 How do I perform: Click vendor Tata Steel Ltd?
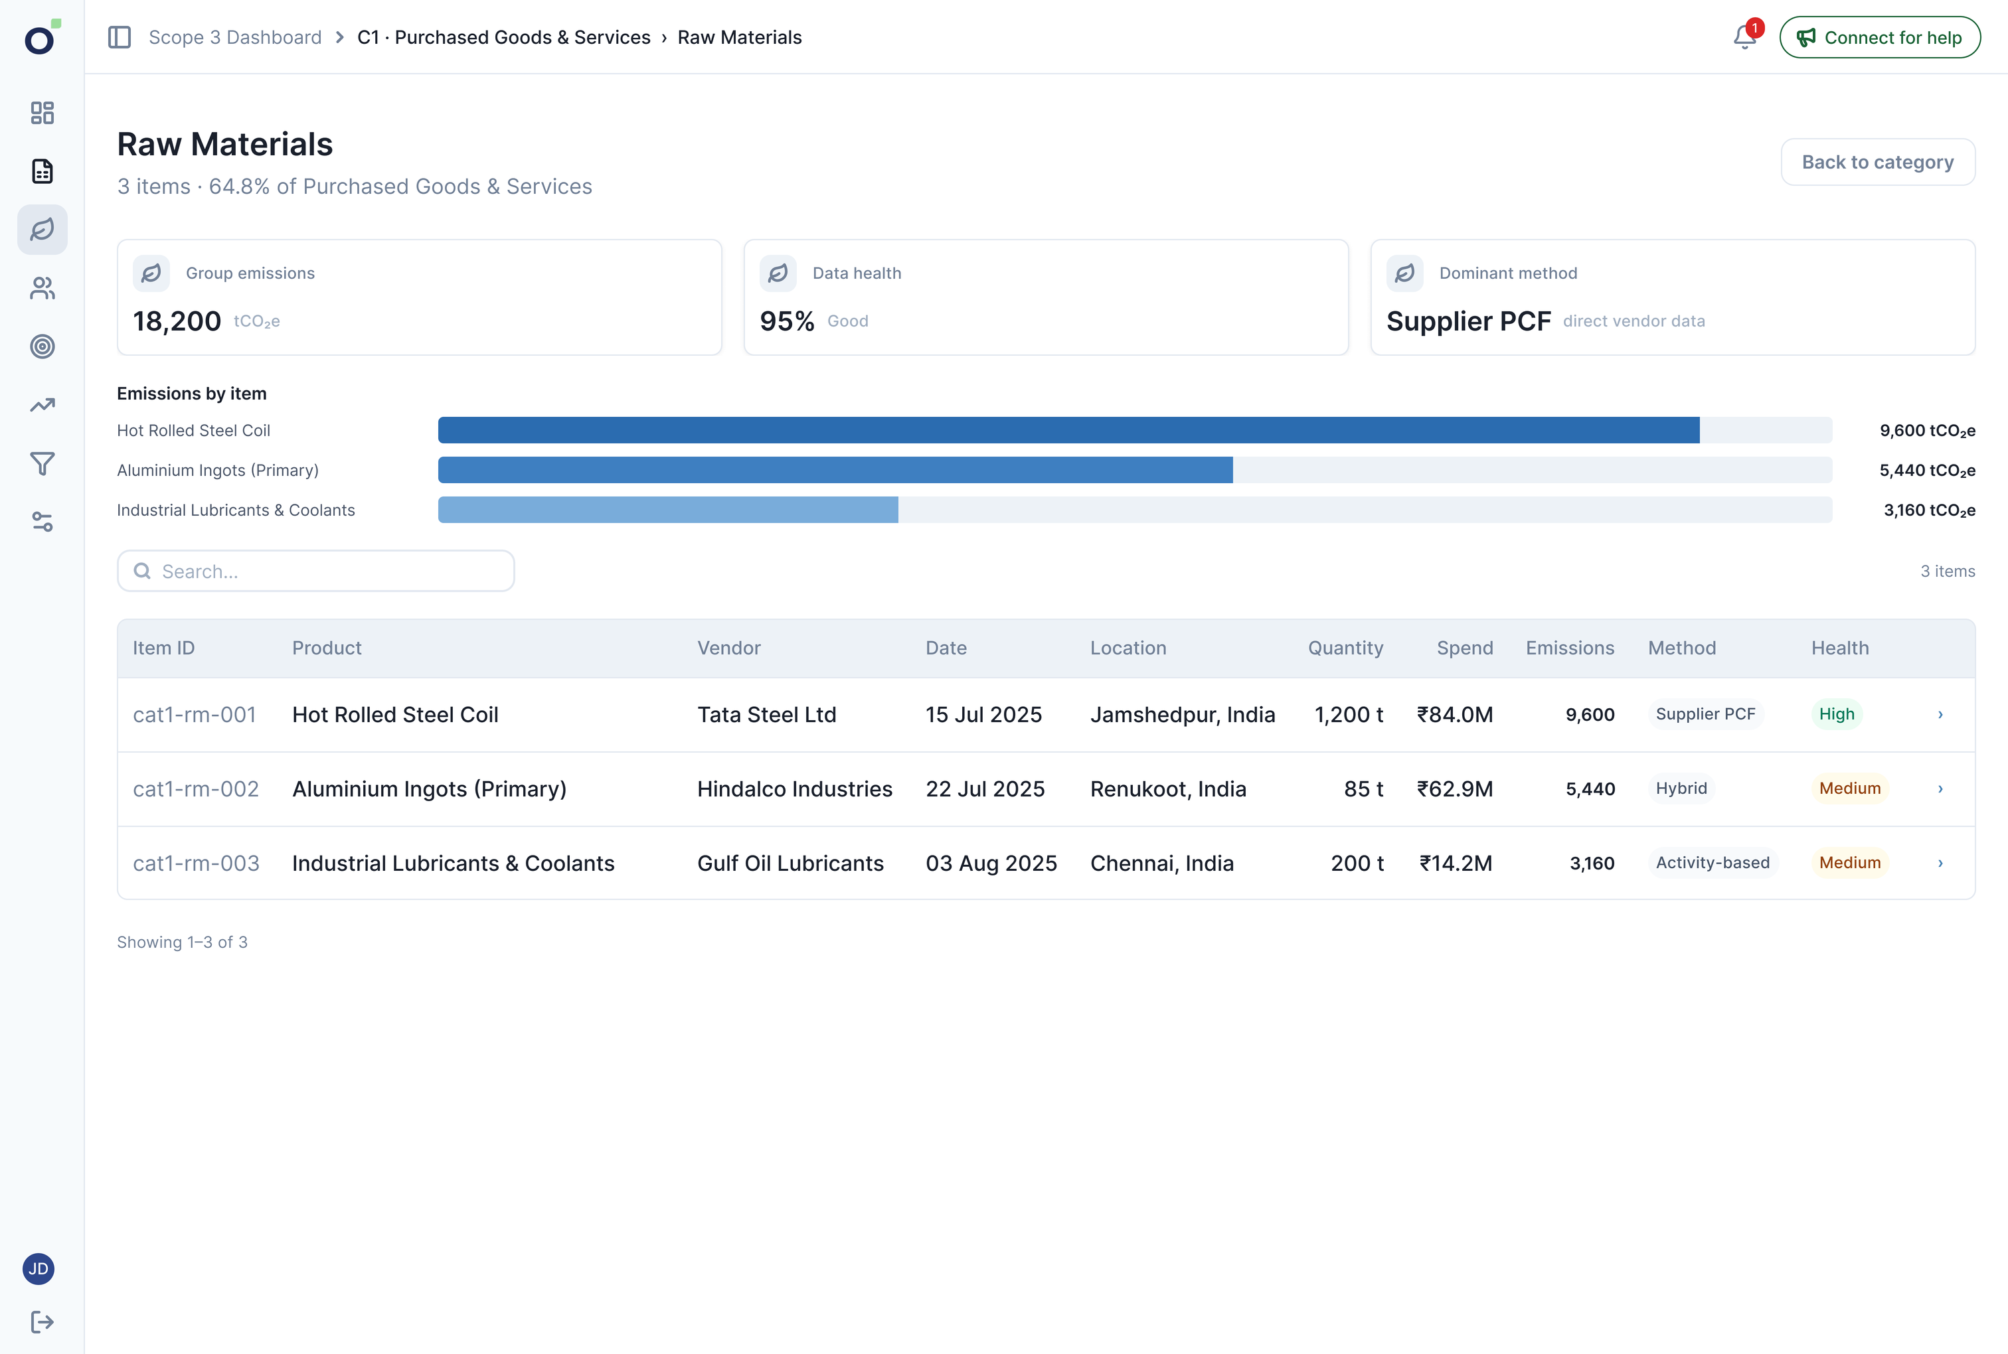[x=766, y=714]
